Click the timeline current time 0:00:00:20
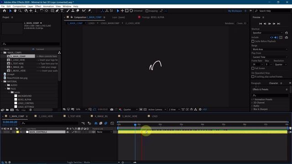 click(10, 122)
